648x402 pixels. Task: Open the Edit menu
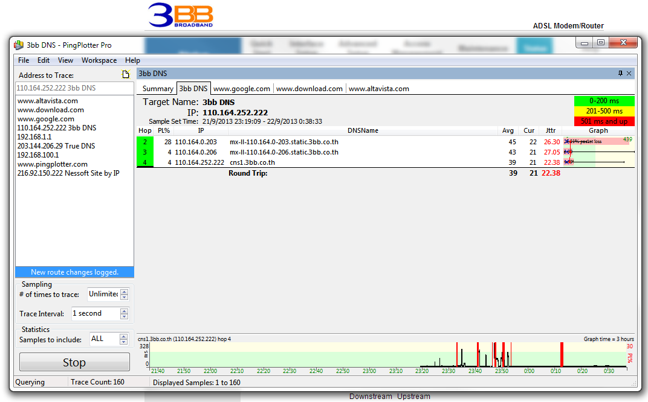coord(44,60)
